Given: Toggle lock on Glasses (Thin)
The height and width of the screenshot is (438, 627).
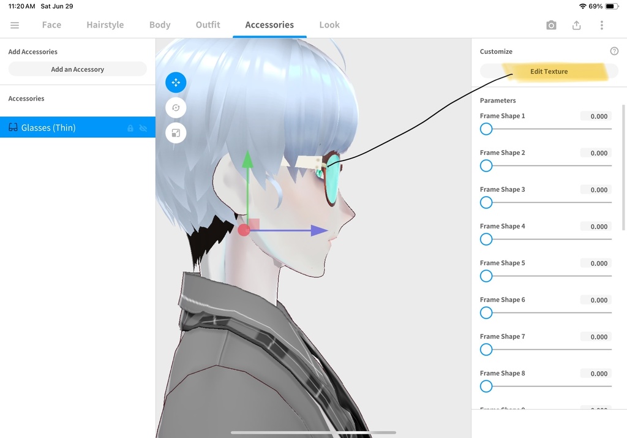Looking at the screenshot, I should coord(130,128).
